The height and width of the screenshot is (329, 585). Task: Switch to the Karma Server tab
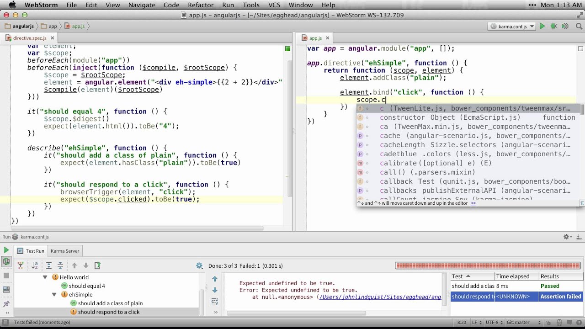point(65,251)
